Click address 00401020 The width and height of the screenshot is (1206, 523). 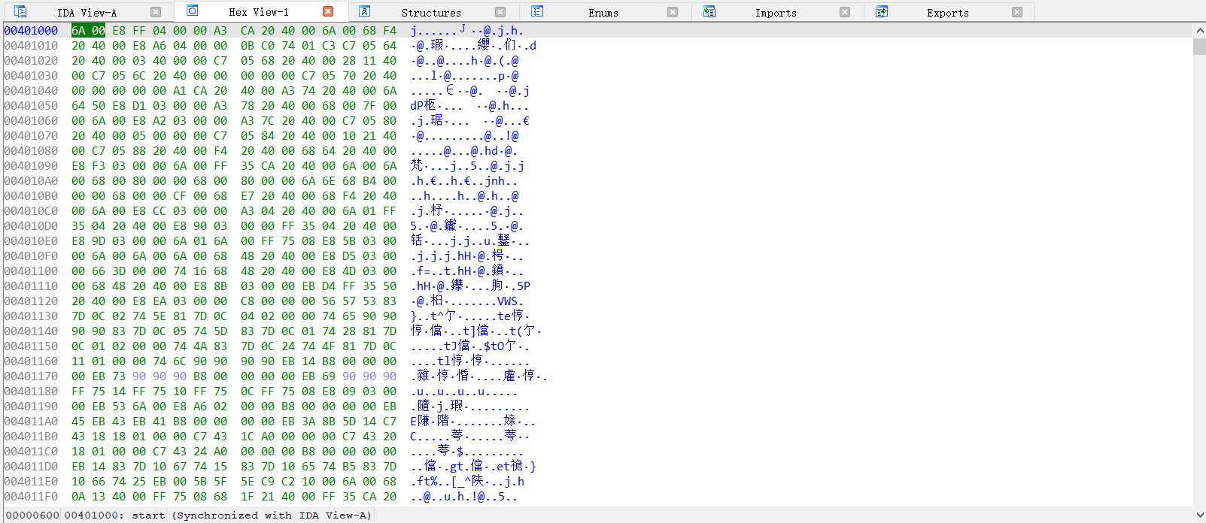(x=31, y=61)
